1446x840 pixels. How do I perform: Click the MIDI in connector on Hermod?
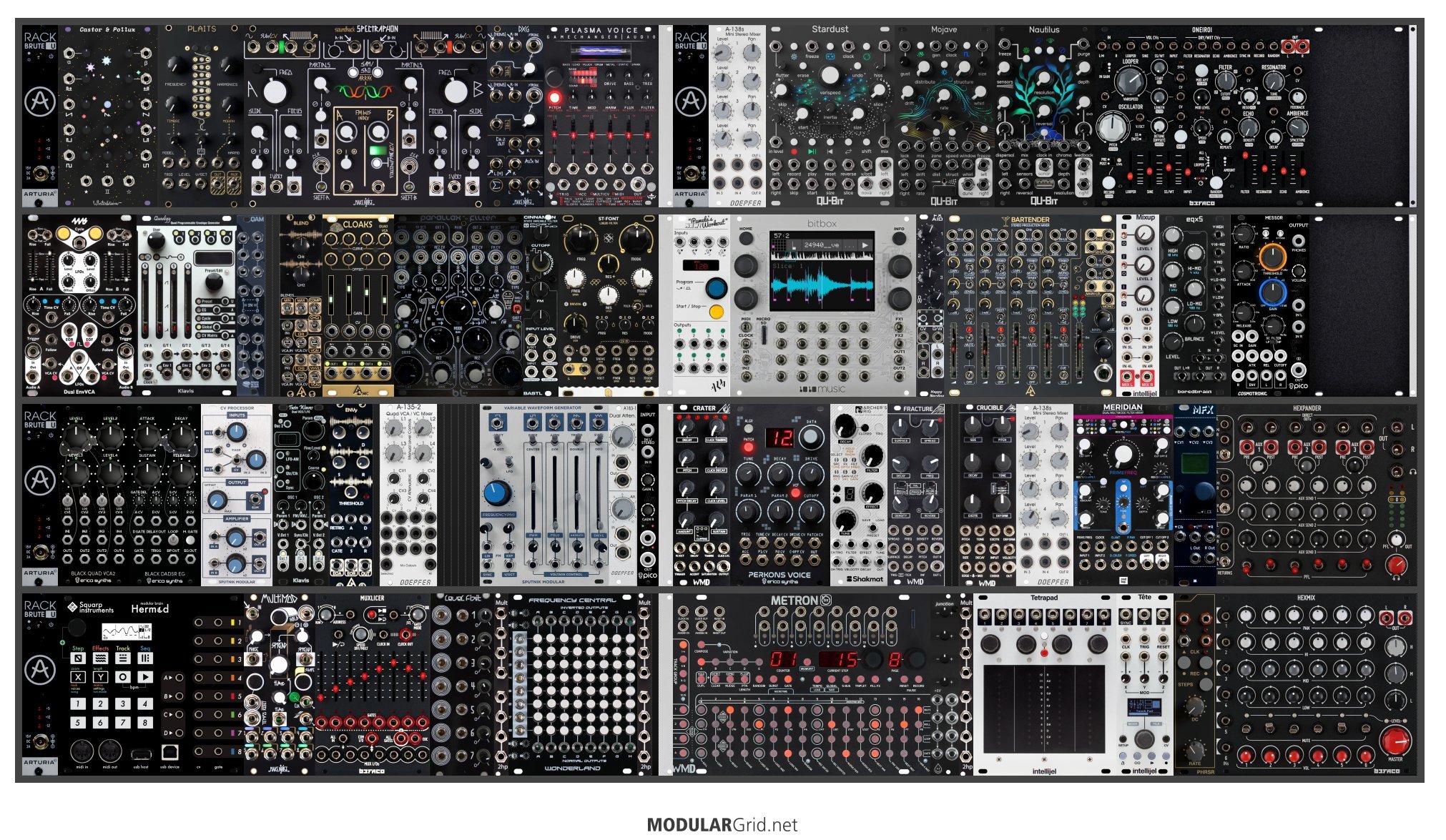[x=82, y=751]
